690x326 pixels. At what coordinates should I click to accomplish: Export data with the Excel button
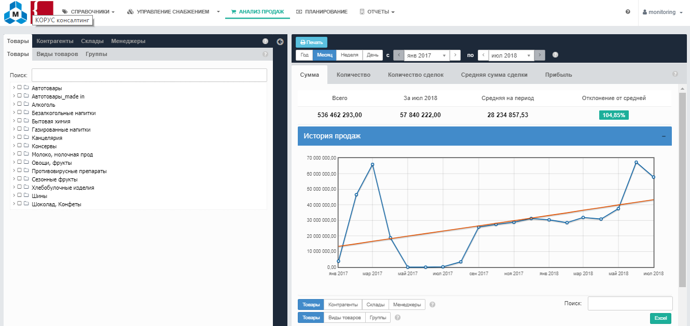click(x=660, y=318)
